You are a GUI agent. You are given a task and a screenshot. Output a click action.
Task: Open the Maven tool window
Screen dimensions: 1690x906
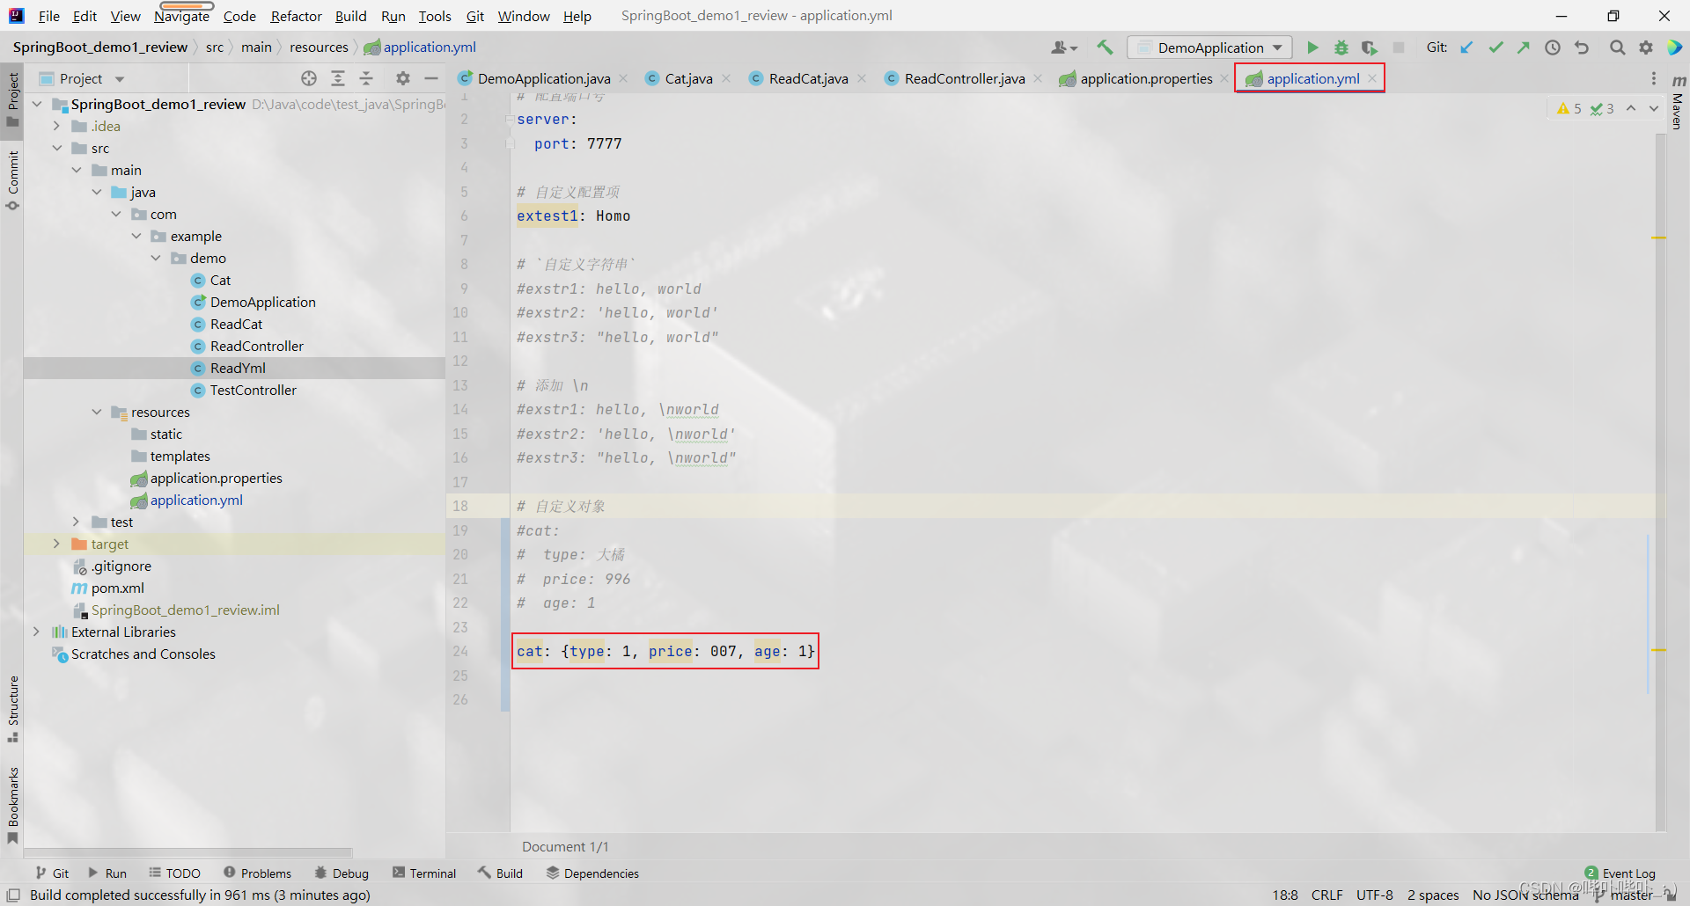(1679, 103)
